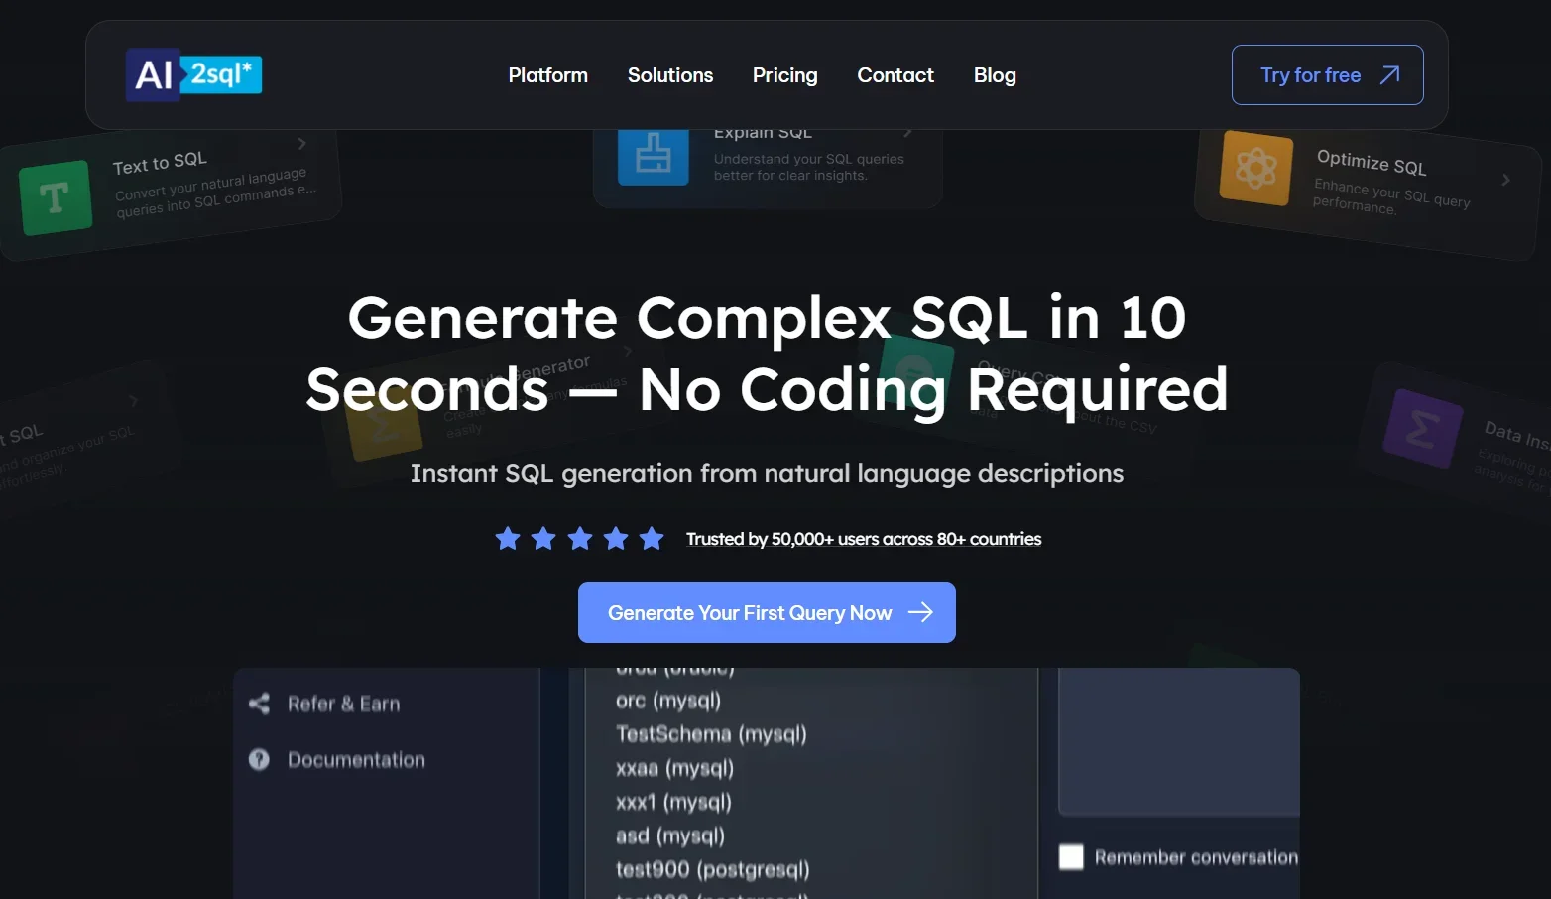This screenshot has height=899, width=1551.
Task: Click the five-star rating row
Action: coord(579,539)
